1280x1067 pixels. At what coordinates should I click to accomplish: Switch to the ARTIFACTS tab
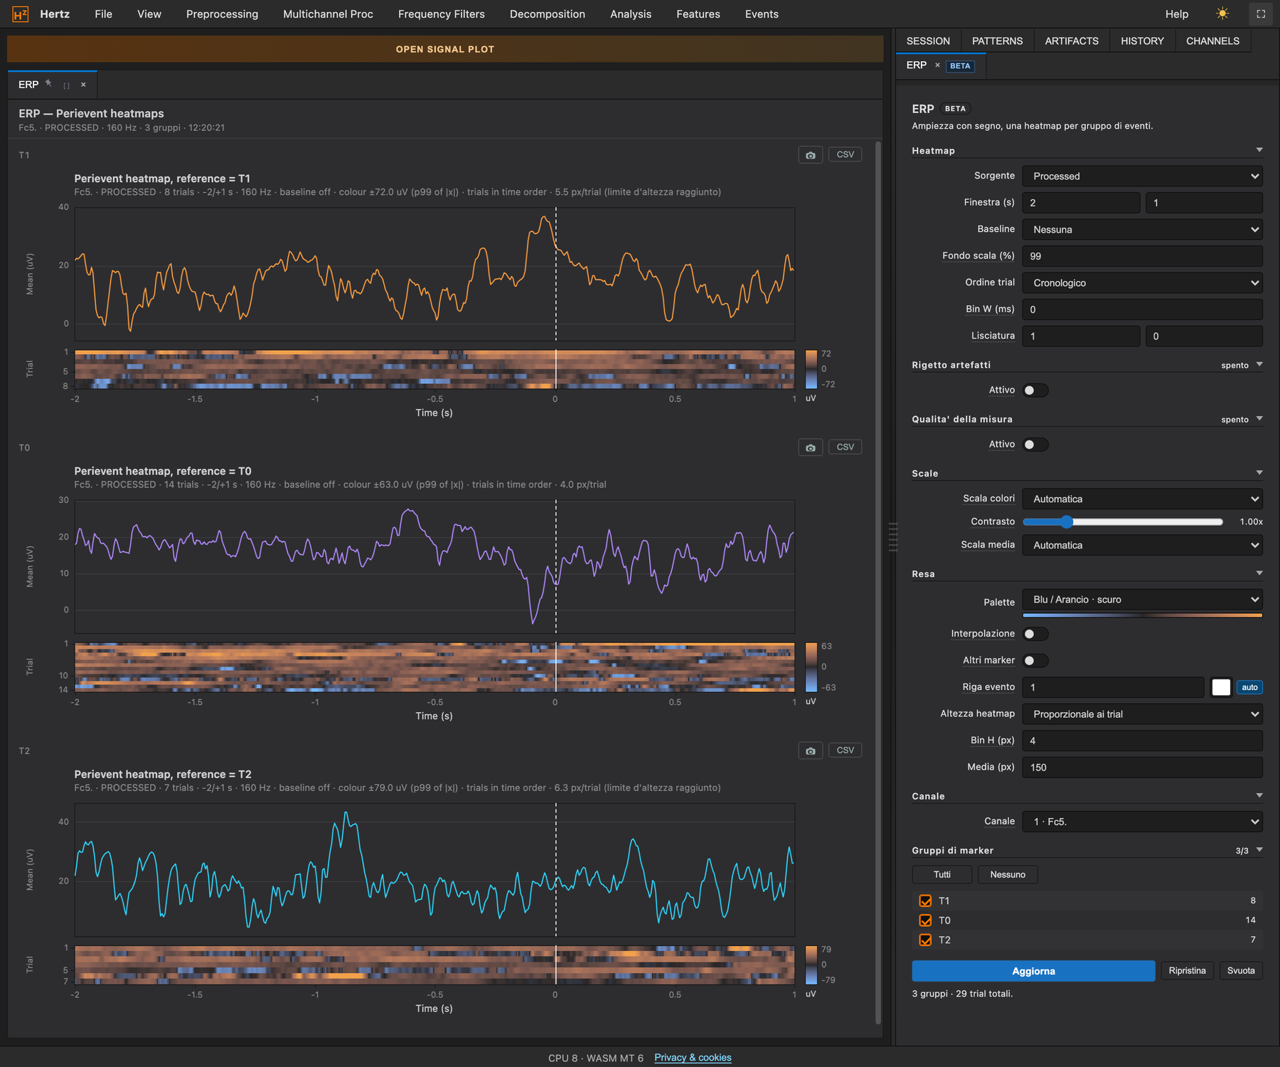tap(1071, 41)
